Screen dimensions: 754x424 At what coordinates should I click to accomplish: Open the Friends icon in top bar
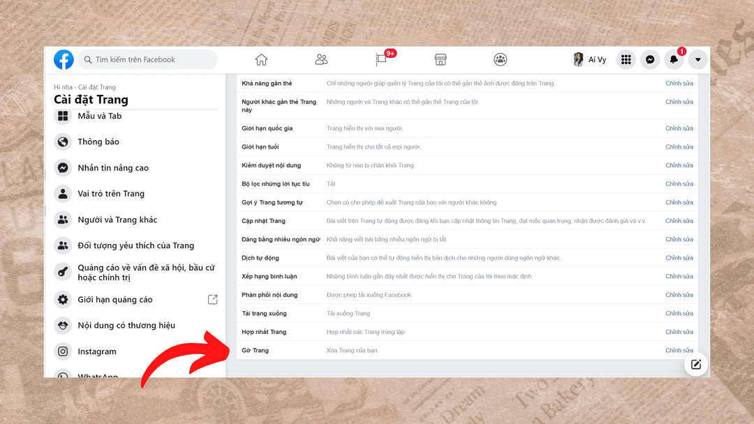[321, 60]
